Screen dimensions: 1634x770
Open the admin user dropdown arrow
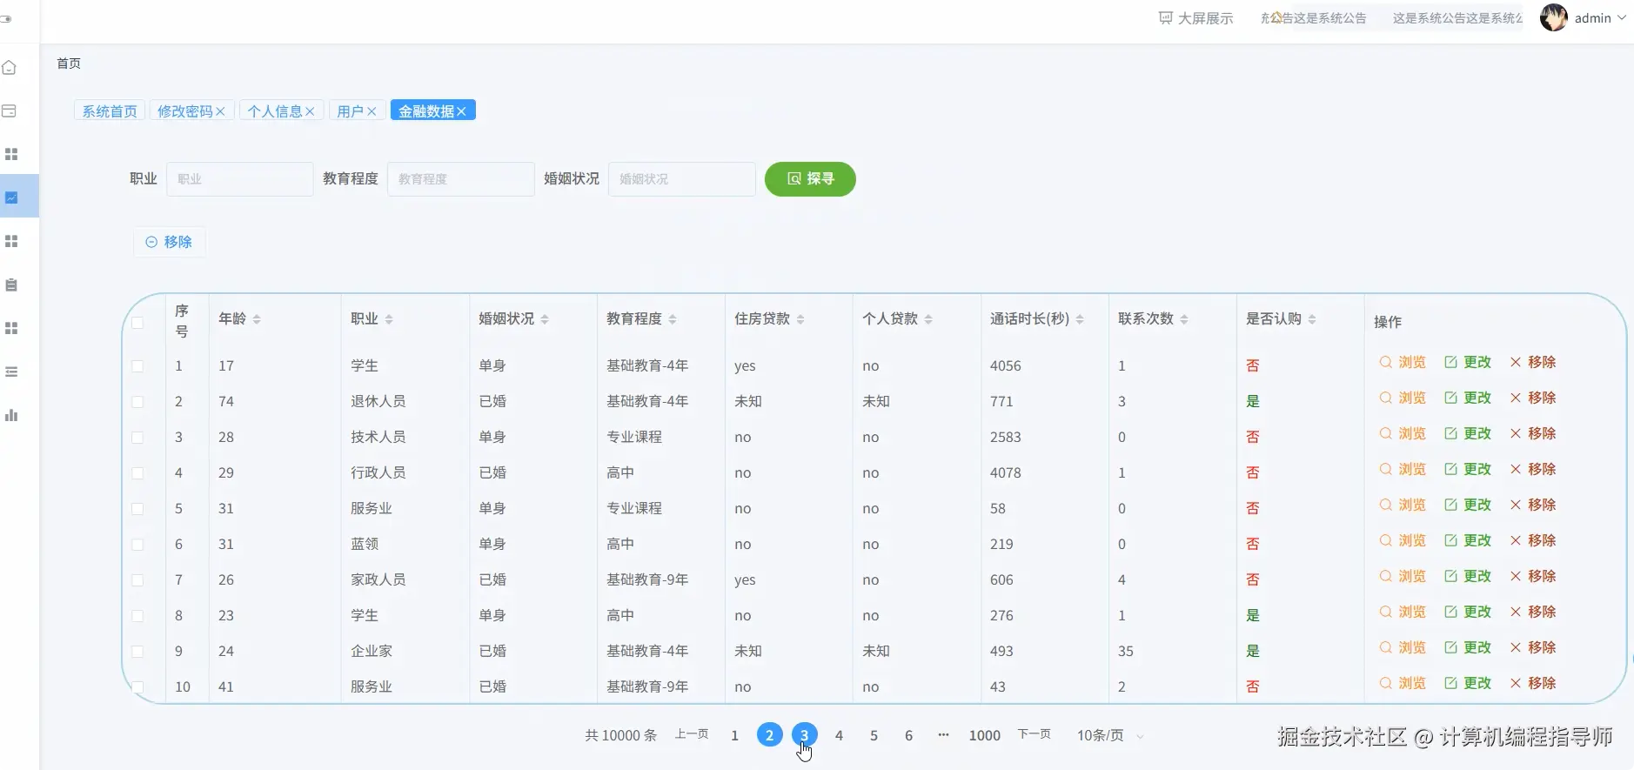tap(1622, 17)
